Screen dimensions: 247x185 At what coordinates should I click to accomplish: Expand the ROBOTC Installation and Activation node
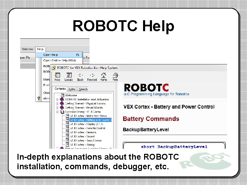pyautogui.click(x=57, y=99)
